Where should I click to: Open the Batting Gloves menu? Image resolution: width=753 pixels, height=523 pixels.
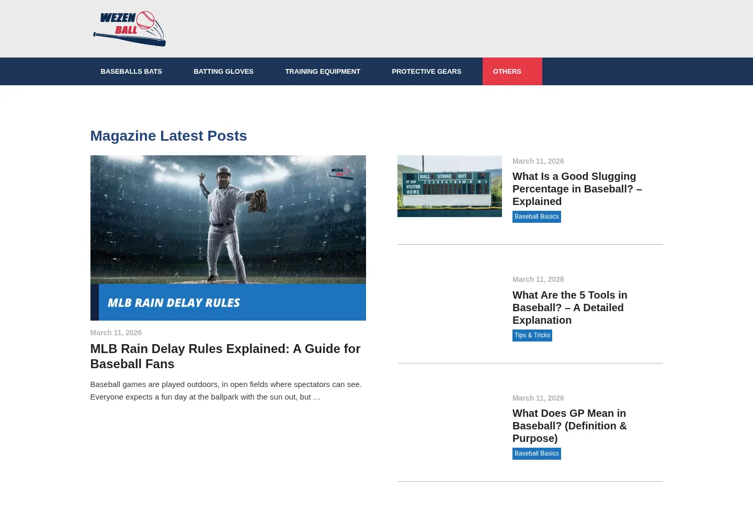click(x=223, y=72)
